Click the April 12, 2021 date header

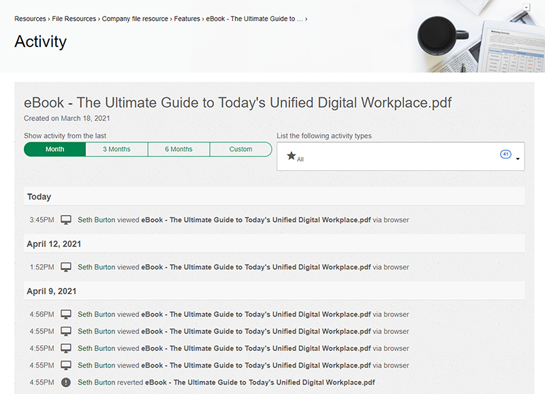(x=275, y=244)
